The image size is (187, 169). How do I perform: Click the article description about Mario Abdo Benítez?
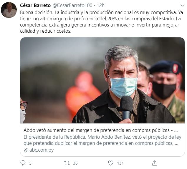(x=102, y=140)
